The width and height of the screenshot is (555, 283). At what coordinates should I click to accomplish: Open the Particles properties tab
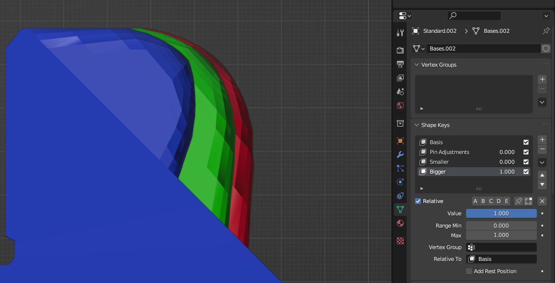[400, 168]
